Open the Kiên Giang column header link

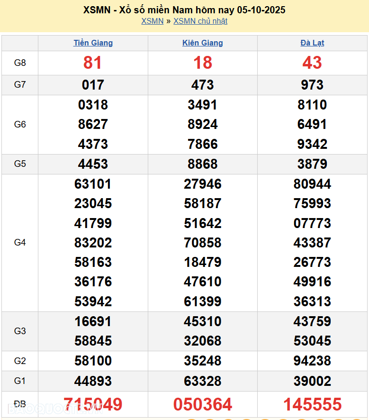pyautogui.click(x=202, y=43)
